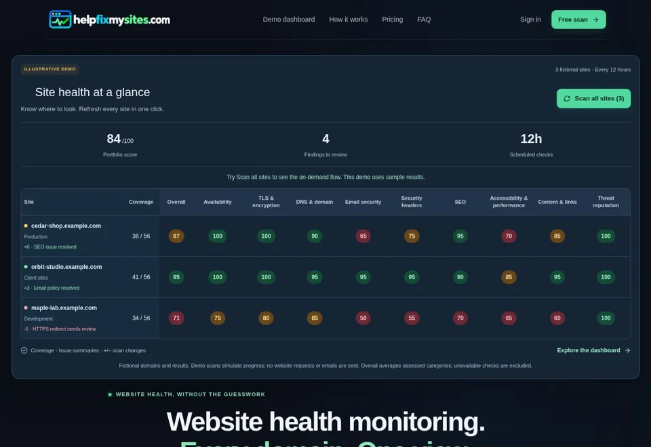
Task: Click cedar-shop Content & links score 85
Action: click(557, 236)
